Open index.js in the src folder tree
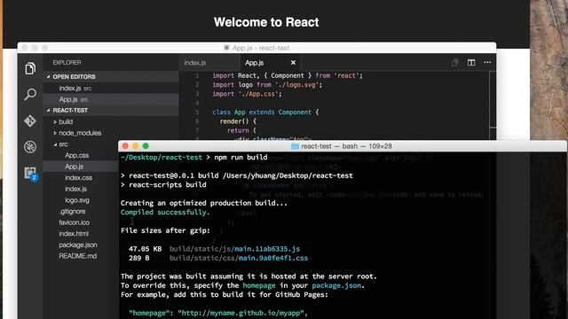 pyautogui.click(x=75, y=189)
